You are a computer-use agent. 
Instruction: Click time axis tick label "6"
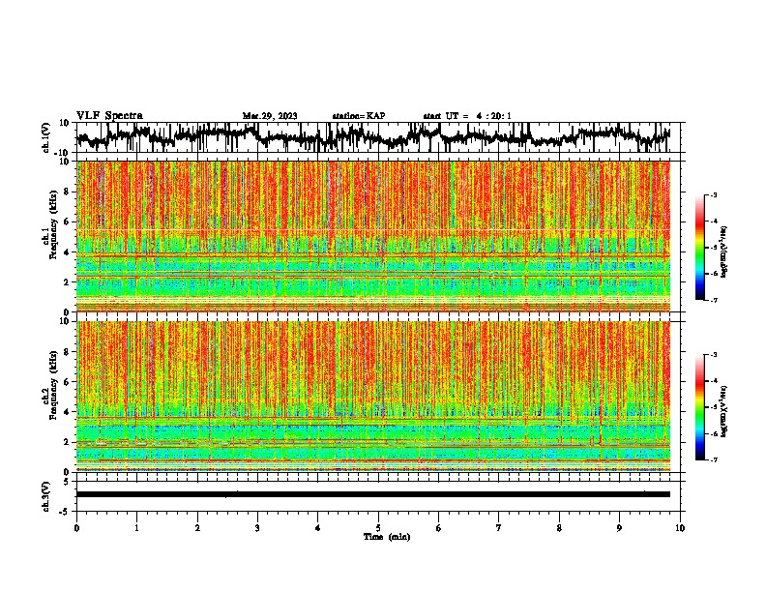pos(438,528)
